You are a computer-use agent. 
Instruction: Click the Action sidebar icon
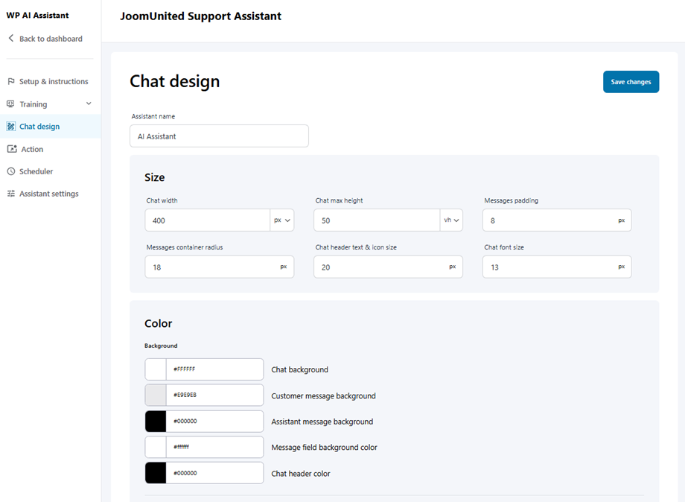[x=11, y=149]
